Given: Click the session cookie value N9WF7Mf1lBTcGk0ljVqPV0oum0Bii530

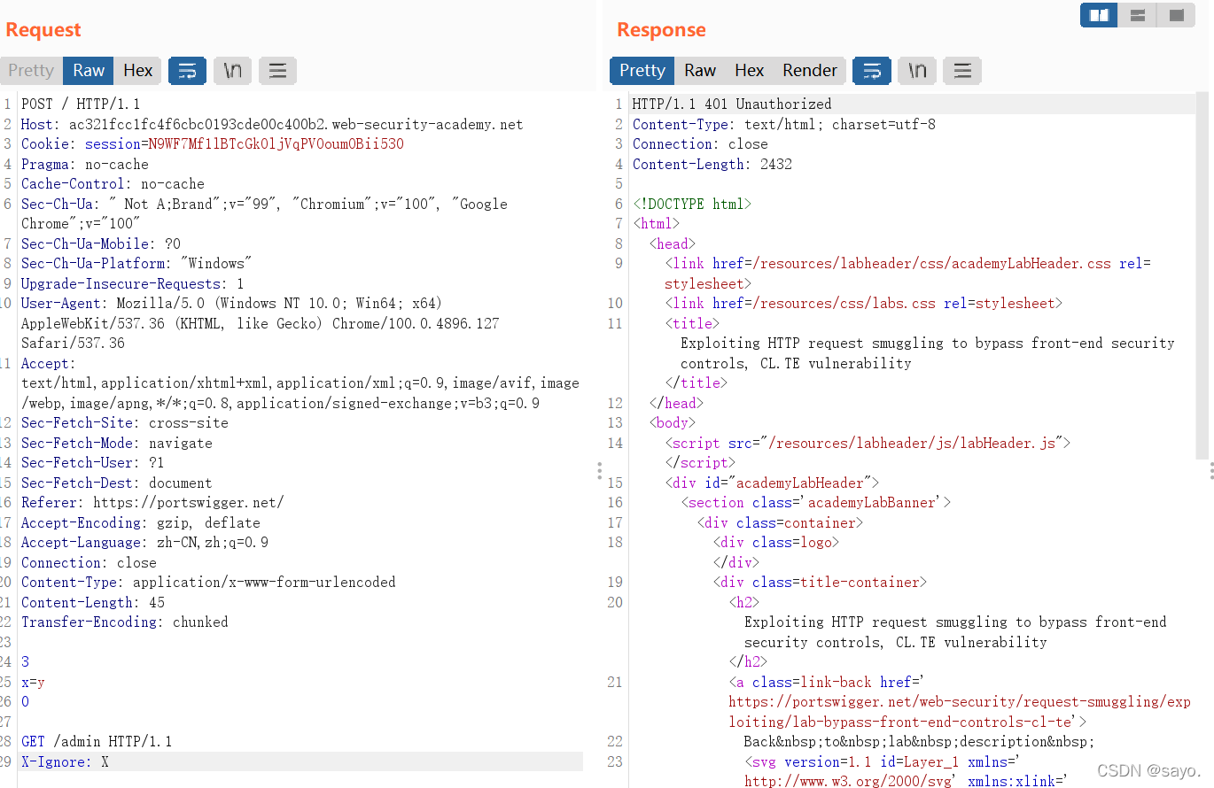Looking at the screenshot, I should [x=276, y=144].
